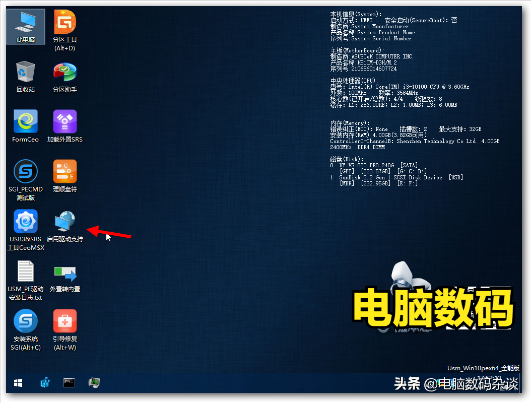Open the 理顺盘符 drive letter tool
531x403 pixels.
(64, 176)
